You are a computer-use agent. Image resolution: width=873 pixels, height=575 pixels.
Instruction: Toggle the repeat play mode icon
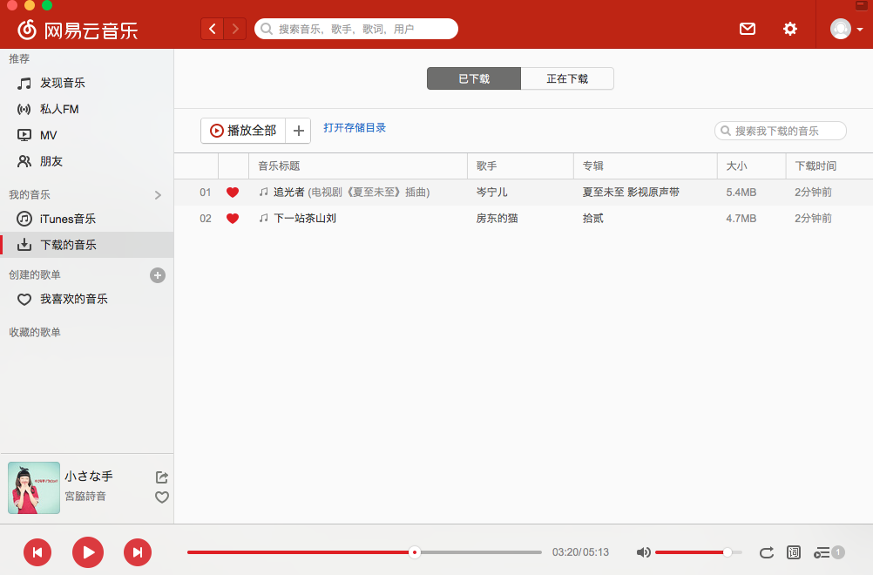[766, 552]
